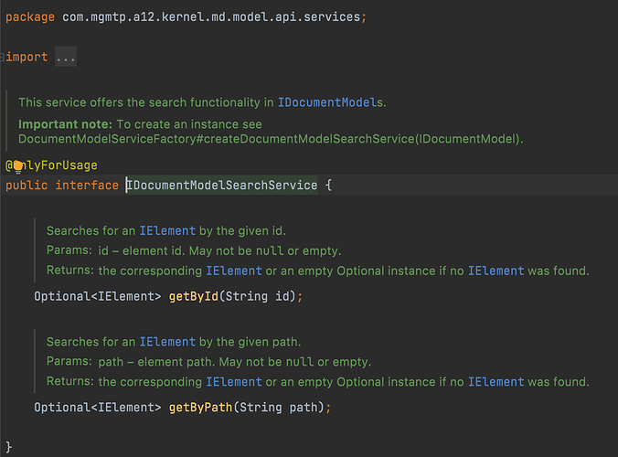Open IElement link after "corresponding" in getById doc

click(x=234, y=271)
